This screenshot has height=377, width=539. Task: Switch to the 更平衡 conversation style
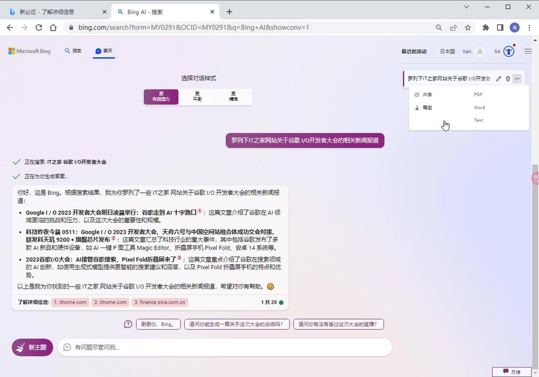(197, 96)
